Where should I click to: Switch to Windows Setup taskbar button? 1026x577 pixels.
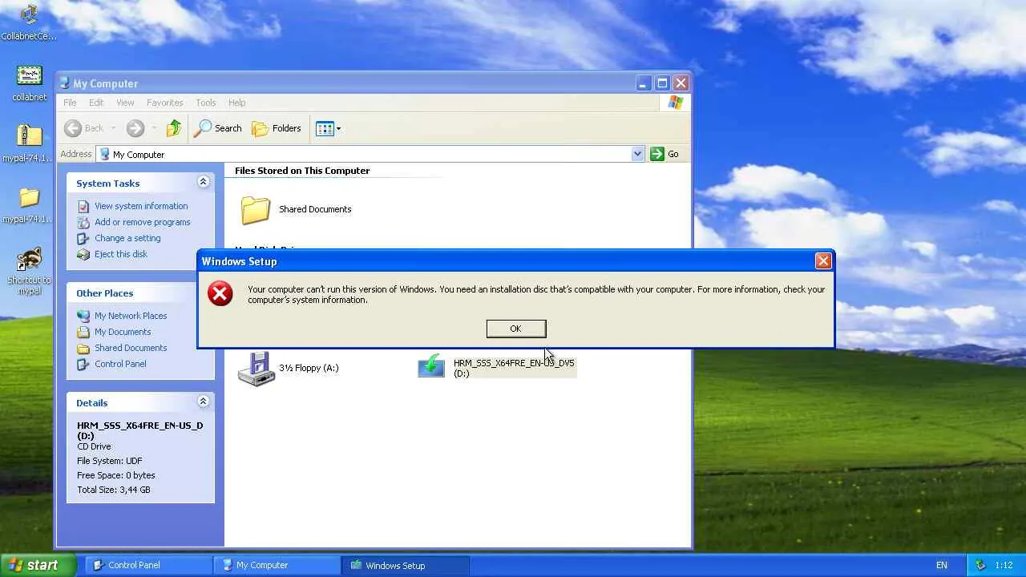pos(405,565)
